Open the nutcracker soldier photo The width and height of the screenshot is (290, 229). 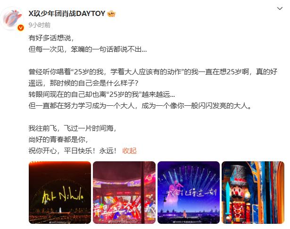click(x=253, y=192)
